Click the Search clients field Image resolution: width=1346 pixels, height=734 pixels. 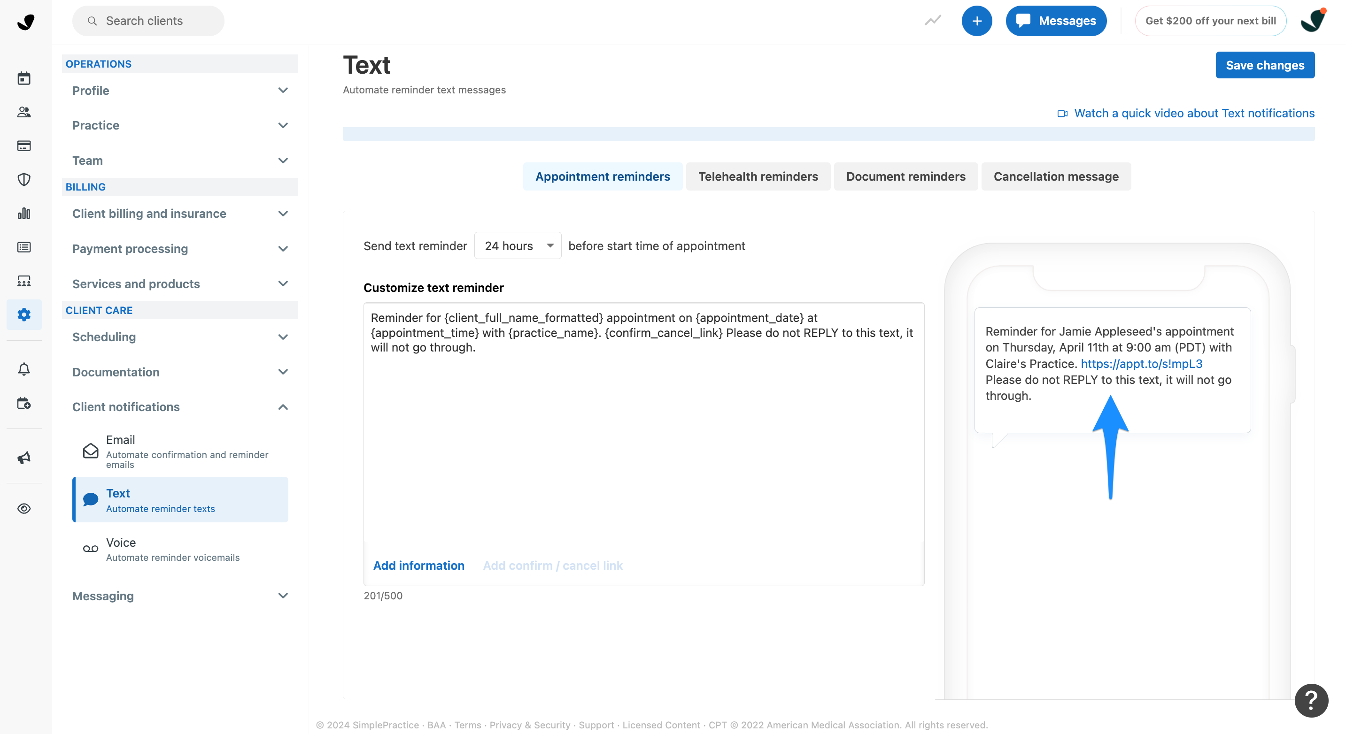148,21
